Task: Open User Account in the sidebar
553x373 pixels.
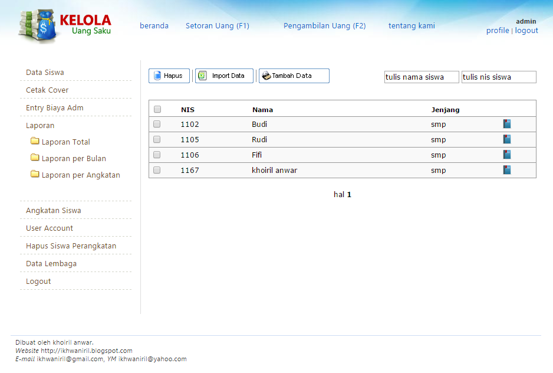Action: pos(50,228)
